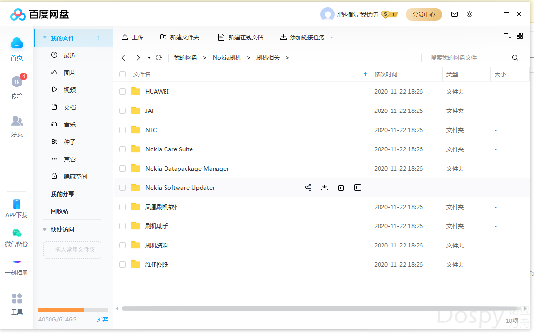Open the 工具 tools grid icon
The height and width of the screenshot is (333, 534).
pos(17,299)
